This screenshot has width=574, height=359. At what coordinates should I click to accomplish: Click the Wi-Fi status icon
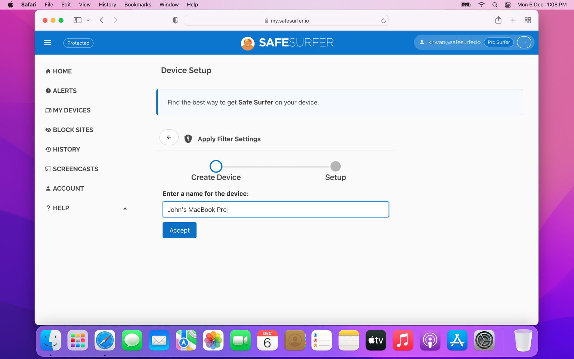tap(481, 5)
